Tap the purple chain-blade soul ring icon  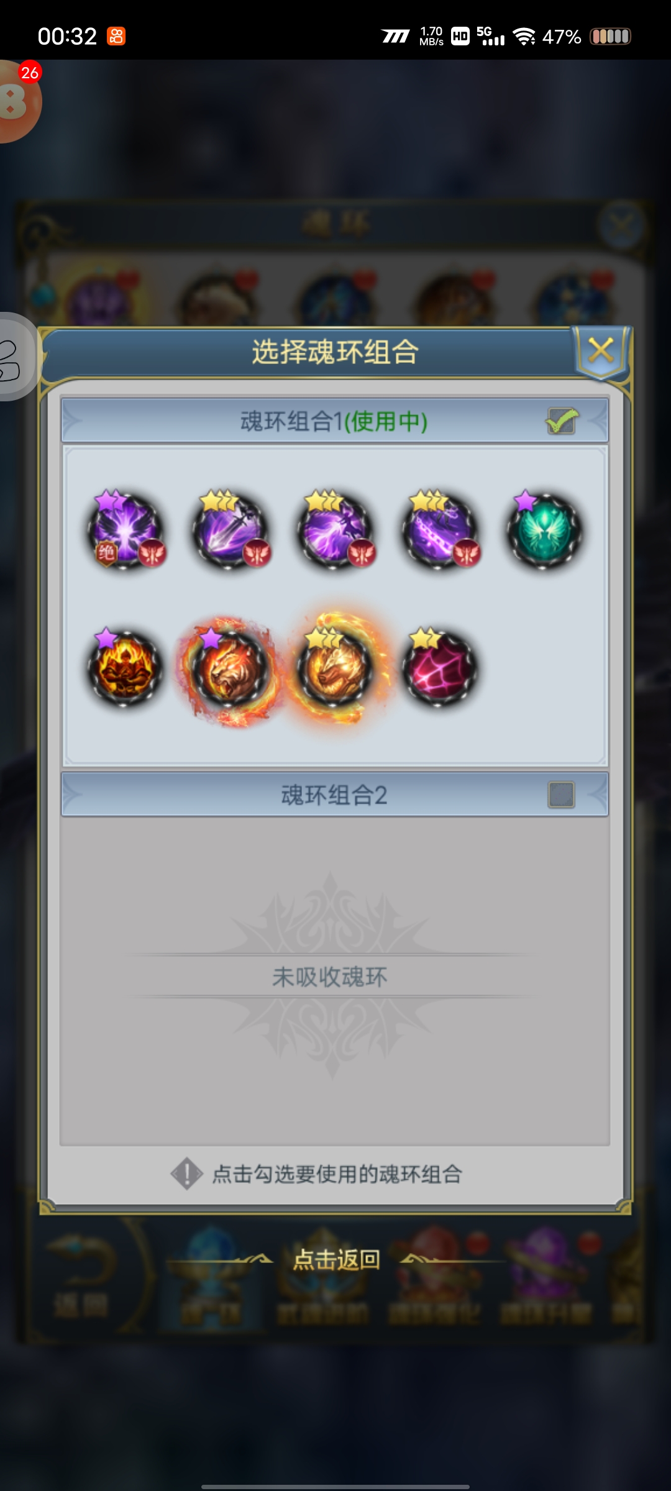coord(440,531)
